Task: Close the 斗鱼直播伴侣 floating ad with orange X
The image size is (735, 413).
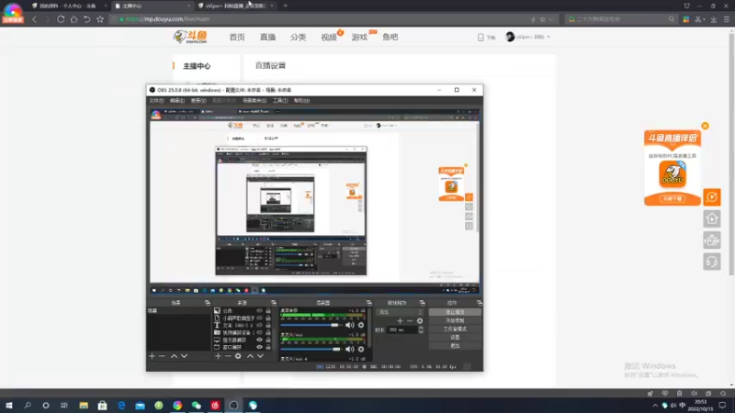Action: (x=705, y=126)
